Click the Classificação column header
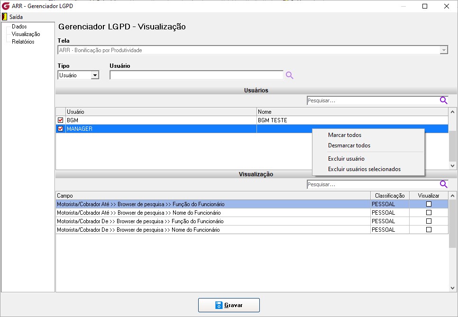The image size is (458, 317). click(390, 196)
